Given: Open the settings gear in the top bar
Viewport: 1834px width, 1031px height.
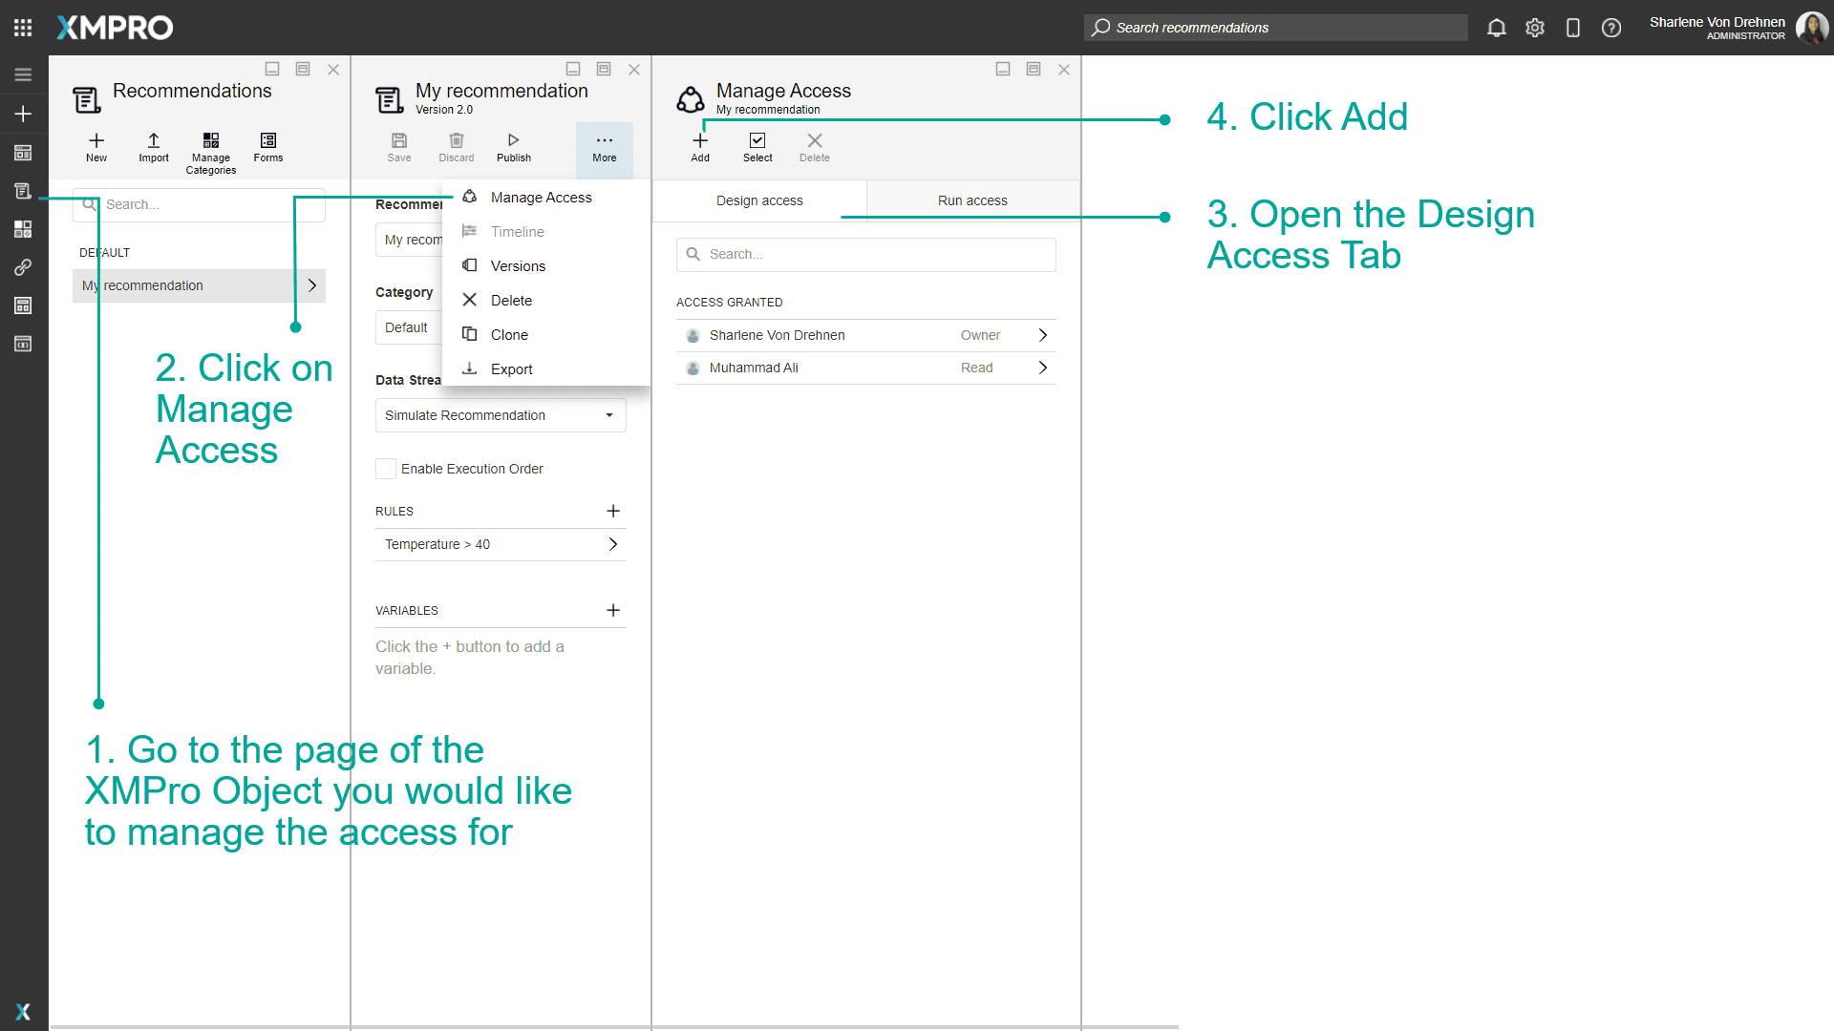Looking at the screenshot, I should click(x=1535, y=28).
